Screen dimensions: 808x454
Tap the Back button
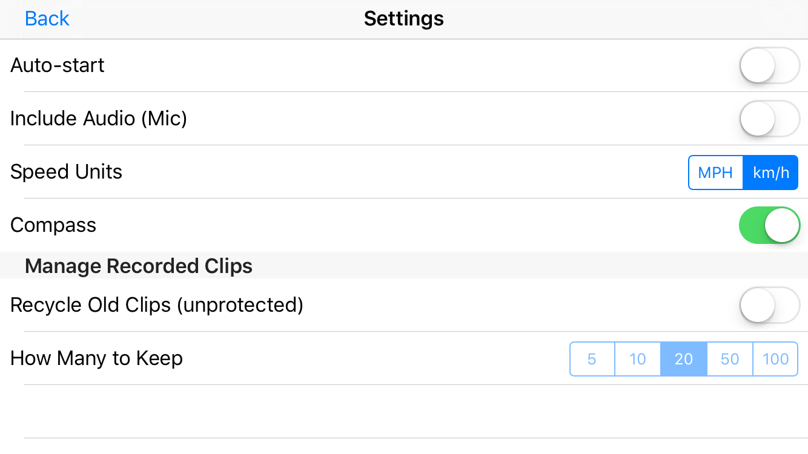point(47,19)
